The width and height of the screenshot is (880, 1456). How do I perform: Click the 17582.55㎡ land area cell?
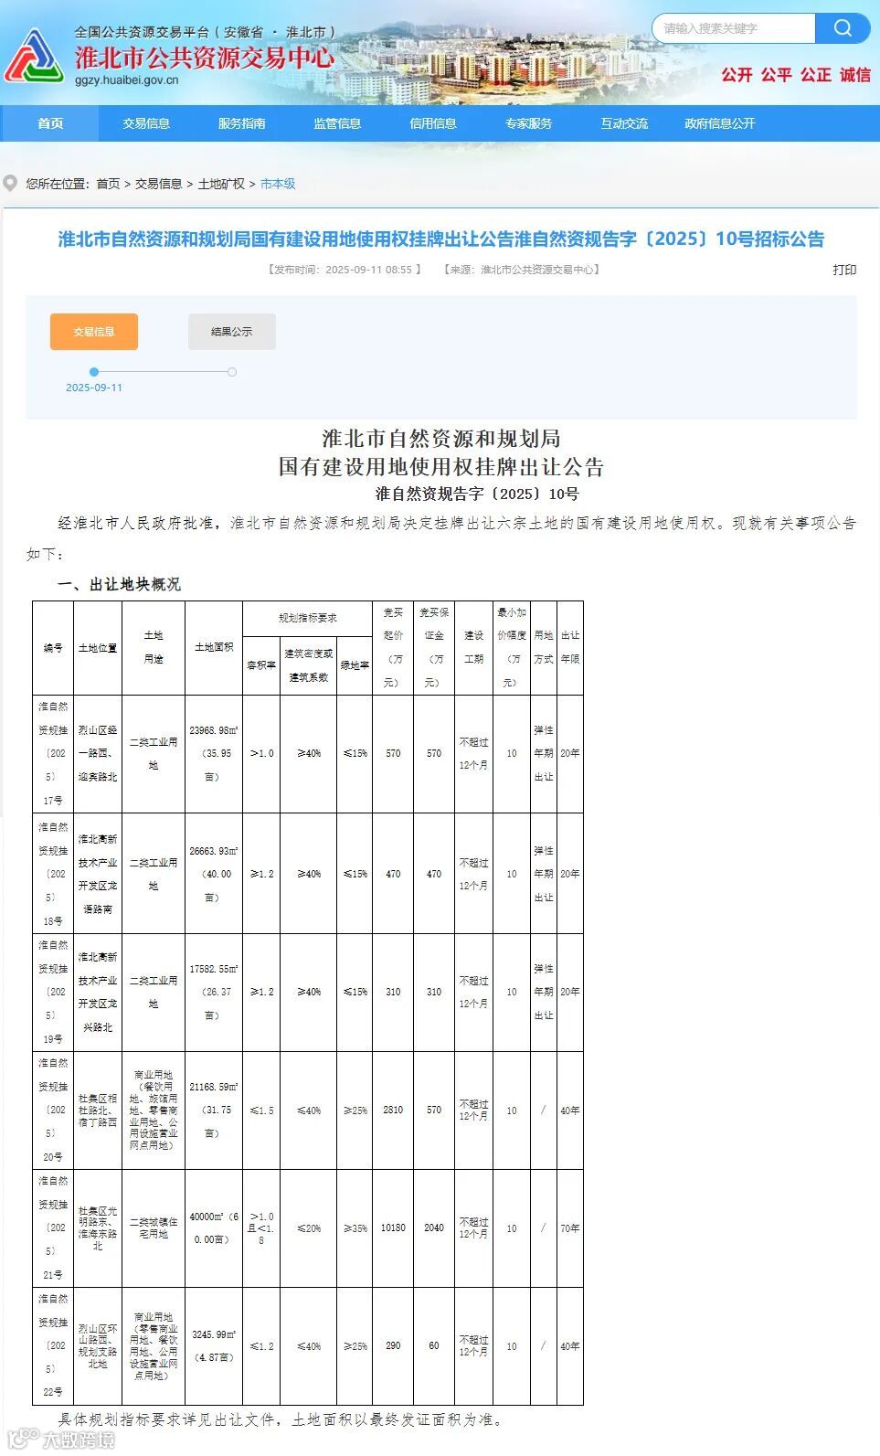(214, 993)
